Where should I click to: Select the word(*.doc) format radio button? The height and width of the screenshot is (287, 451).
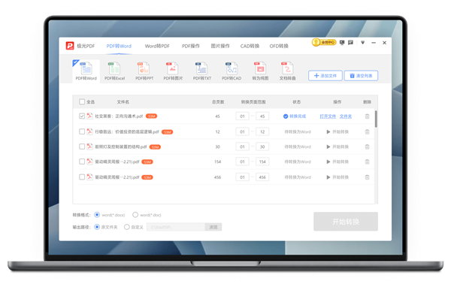[135, 215]
